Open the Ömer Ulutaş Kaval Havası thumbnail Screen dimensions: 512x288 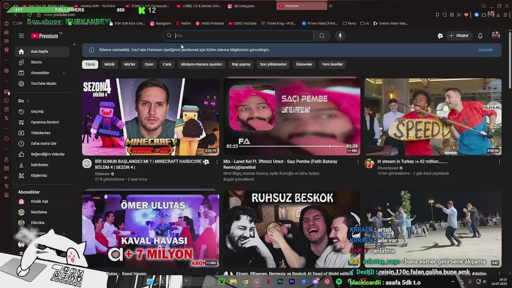[150, 230]
